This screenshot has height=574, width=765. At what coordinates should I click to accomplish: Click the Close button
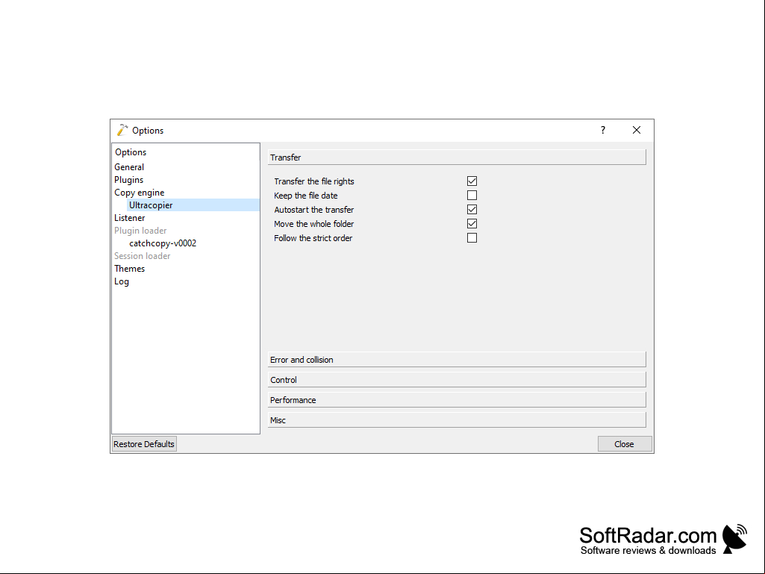click(625, 444)
